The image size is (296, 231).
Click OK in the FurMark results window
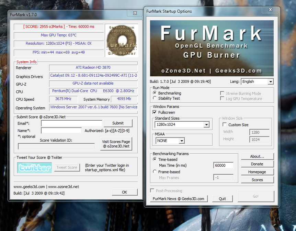tap(125, 192)
